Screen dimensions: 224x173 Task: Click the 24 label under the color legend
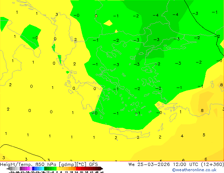click(76, 172)
